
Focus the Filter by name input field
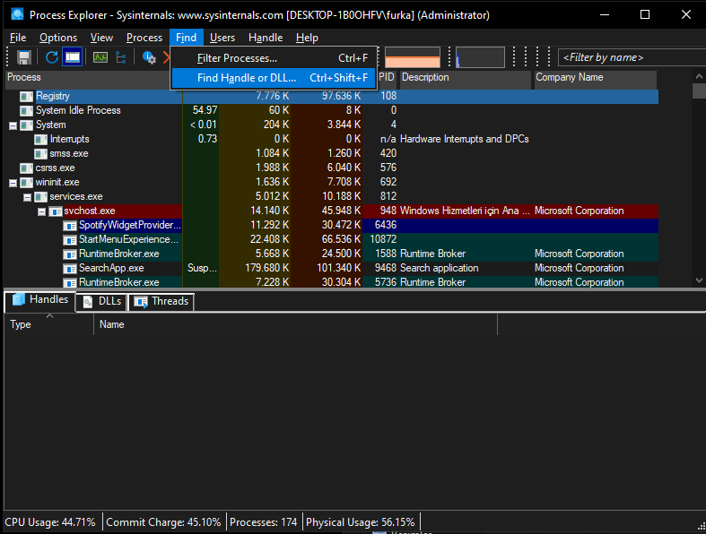632,57
